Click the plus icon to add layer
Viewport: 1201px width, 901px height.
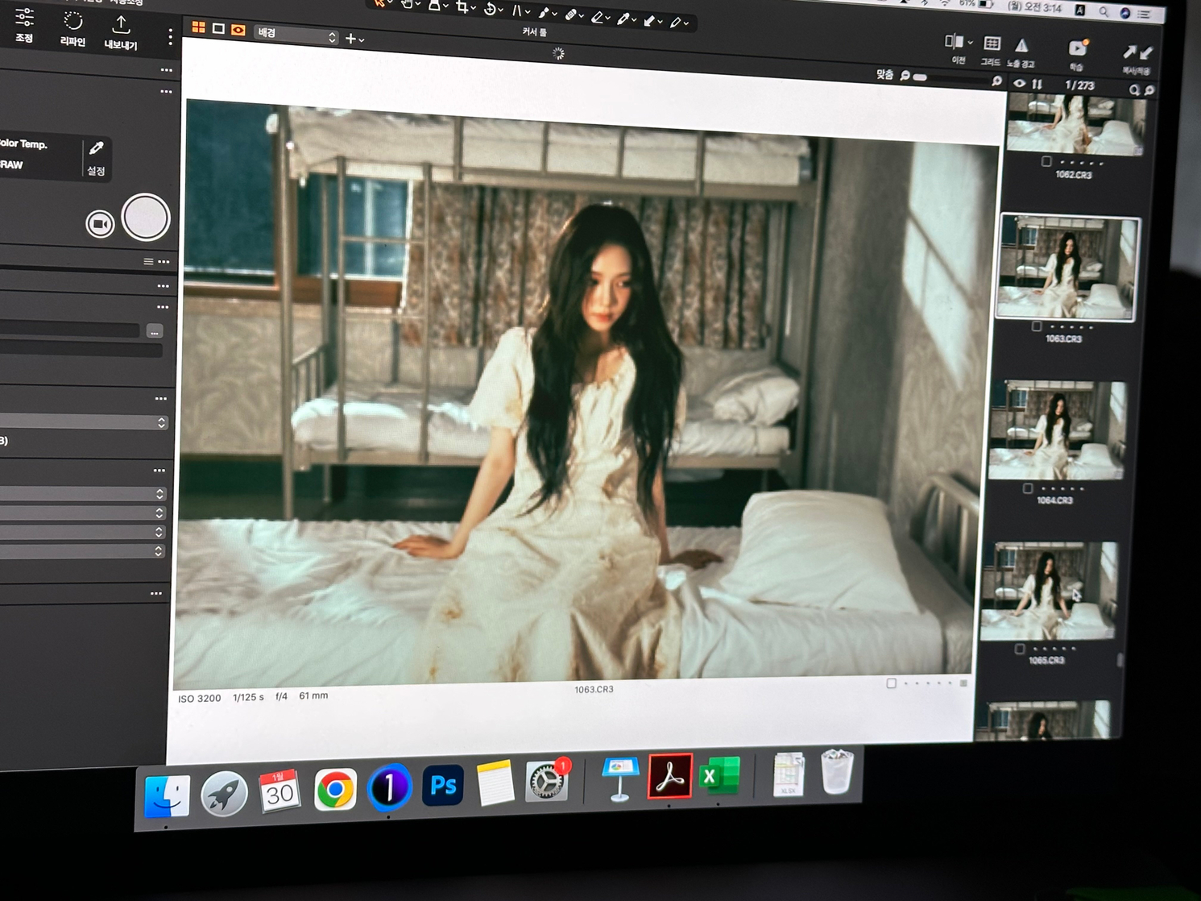[350, 38]
